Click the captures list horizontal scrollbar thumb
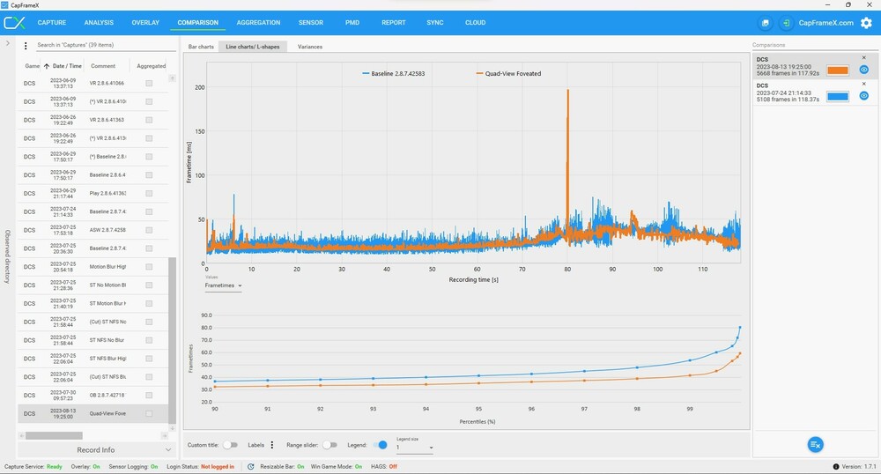881x474 pixels. 54,436
